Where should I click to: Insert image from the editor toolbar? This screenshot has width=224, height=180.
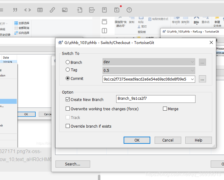65,10
